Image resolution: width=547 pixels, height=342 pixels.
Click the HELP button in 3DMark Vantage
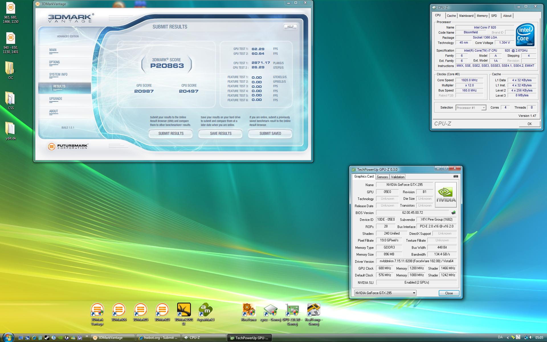coord(290,27)
